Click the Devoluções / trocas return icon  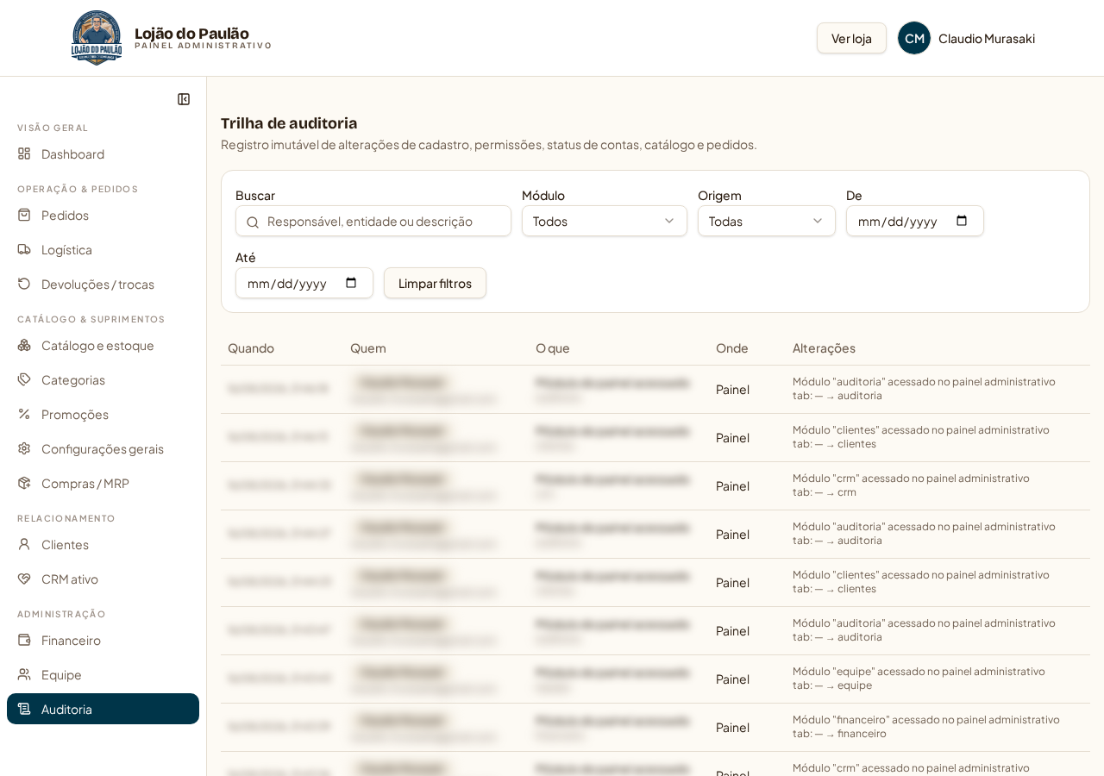[x=24, y=284]
